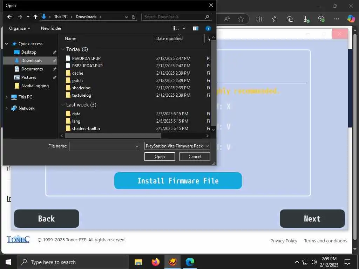Open Documents in the sidebar
This screenshot has width=359, height=269.
(32, 69)
